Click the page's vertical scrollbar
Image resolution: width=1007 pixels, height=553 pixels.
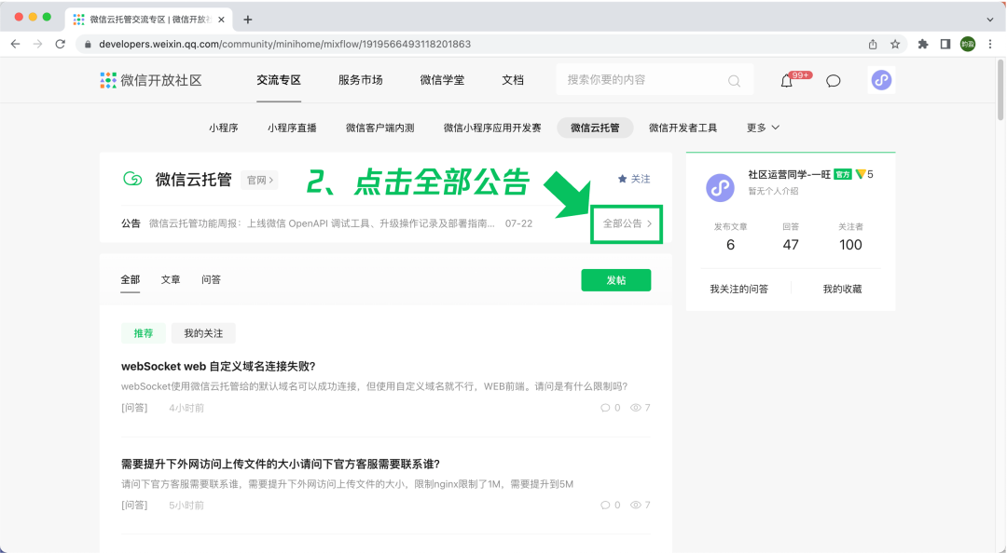(1000, 89)
